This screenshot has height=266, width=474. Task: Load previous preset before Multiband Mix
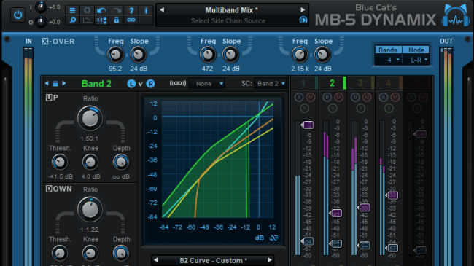click(x=162, y=10)
